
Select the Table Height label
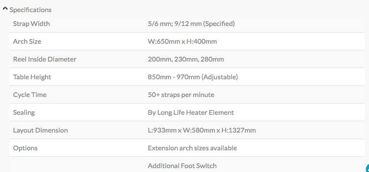tap(32, 77)
